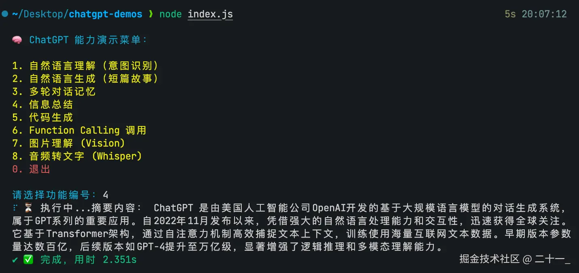Click the green checkmark at the completion line start

click(15, 260)
